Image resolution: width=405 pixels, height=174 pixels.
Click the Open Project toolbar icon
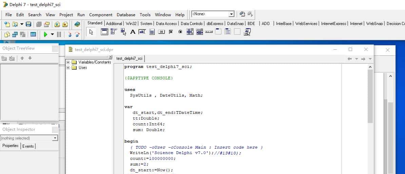47,24
